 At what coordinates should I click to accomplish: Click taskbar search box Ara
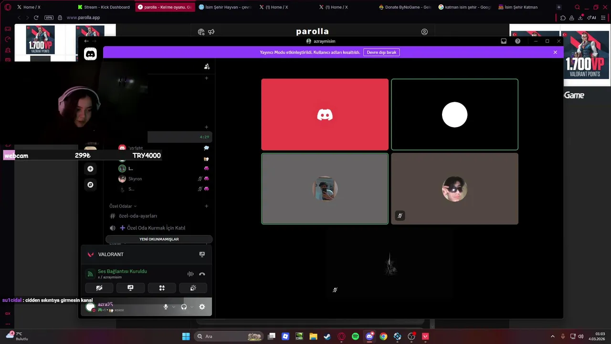[229, 336]
